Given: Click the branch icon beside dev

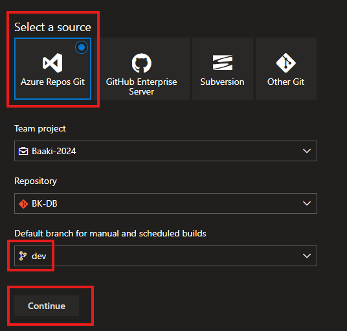Looking at the screenshot, I should click(x=23, y=256).
